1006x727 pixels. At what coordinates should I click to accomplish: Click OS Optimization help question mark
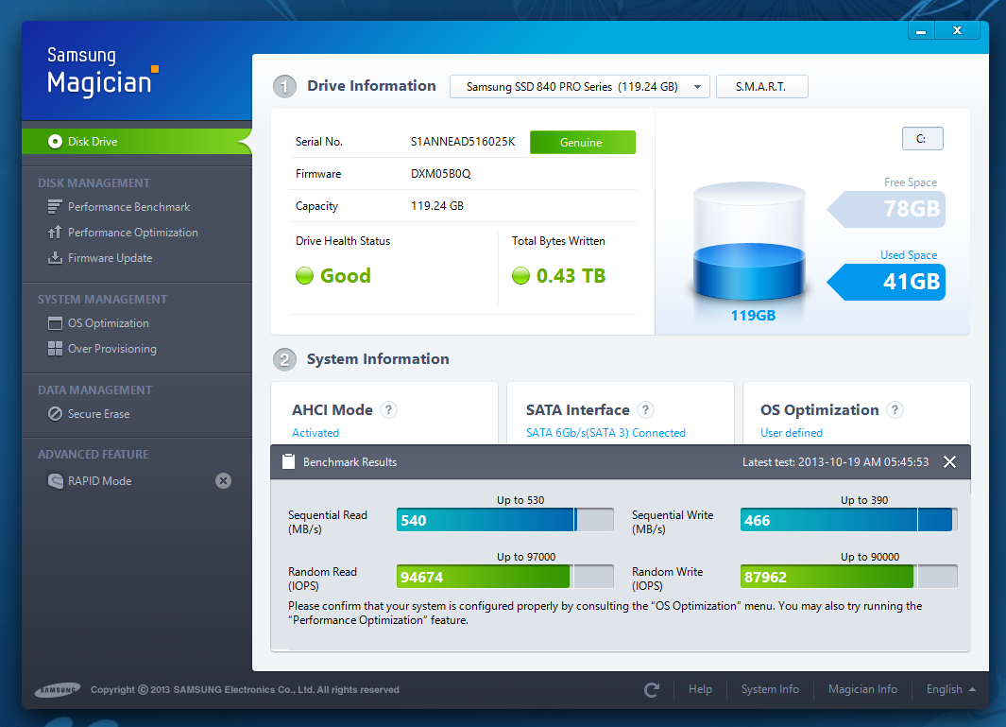(895, 409)
